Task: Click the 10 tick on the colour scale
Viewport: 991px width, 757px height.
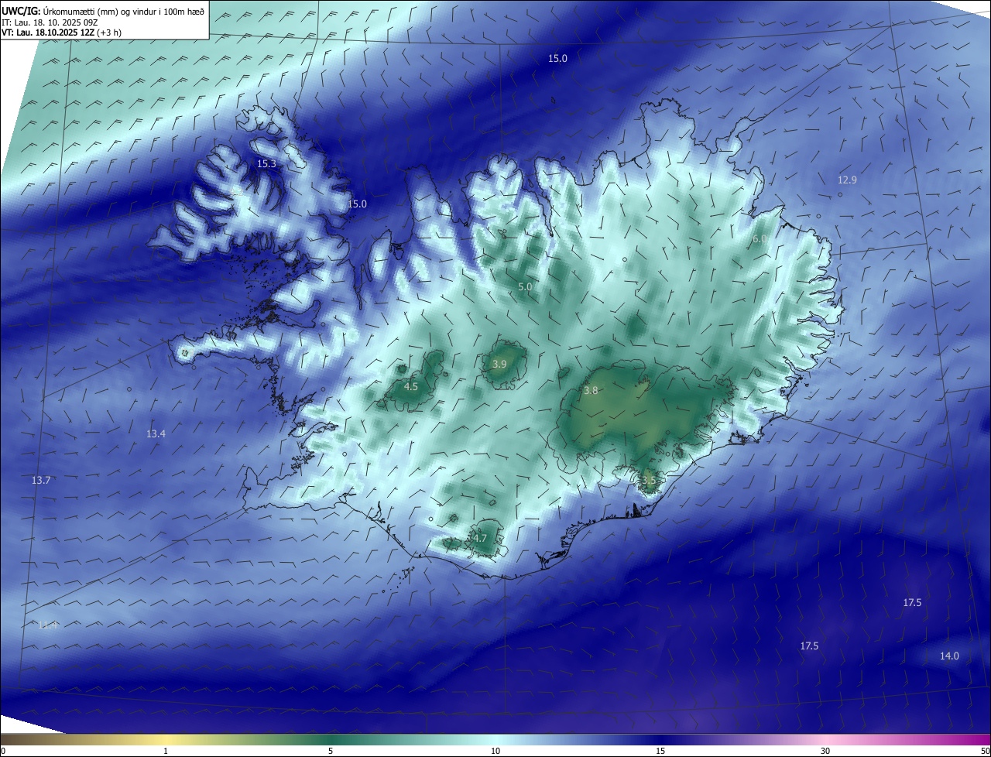Action: pos(495,752)
